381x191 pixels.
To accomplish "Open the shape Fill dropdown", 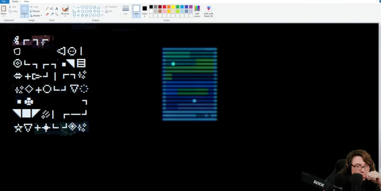I will click(x=110, y=11).
